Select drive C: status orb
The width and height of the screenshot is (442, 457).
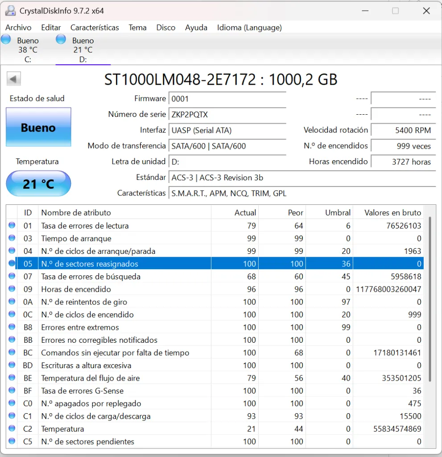(6, 39)
